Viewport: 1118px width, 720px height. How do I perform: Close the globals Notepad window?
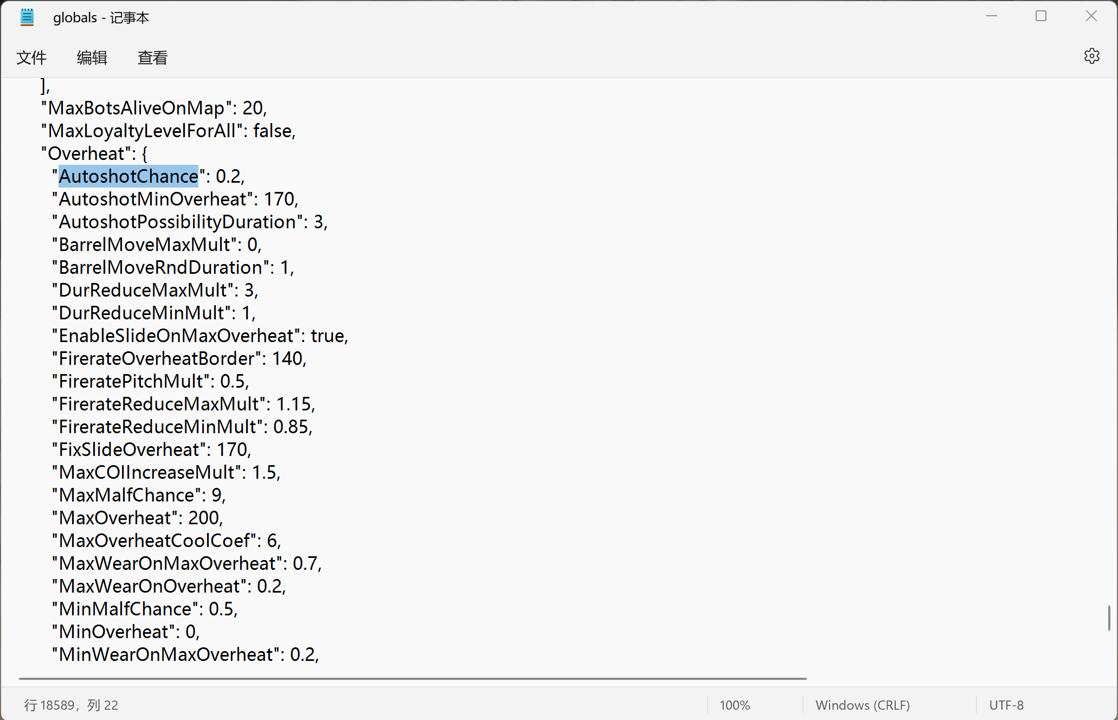pyautogui.click(x=1091, y=16)
